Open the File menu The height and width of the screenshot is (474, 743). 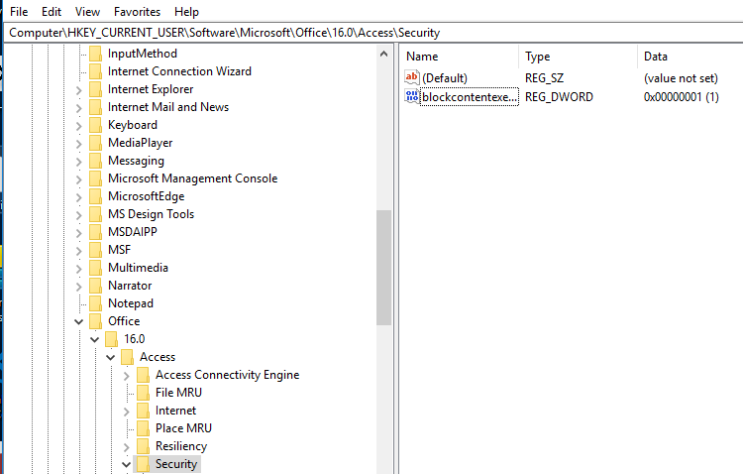(19, 11)
